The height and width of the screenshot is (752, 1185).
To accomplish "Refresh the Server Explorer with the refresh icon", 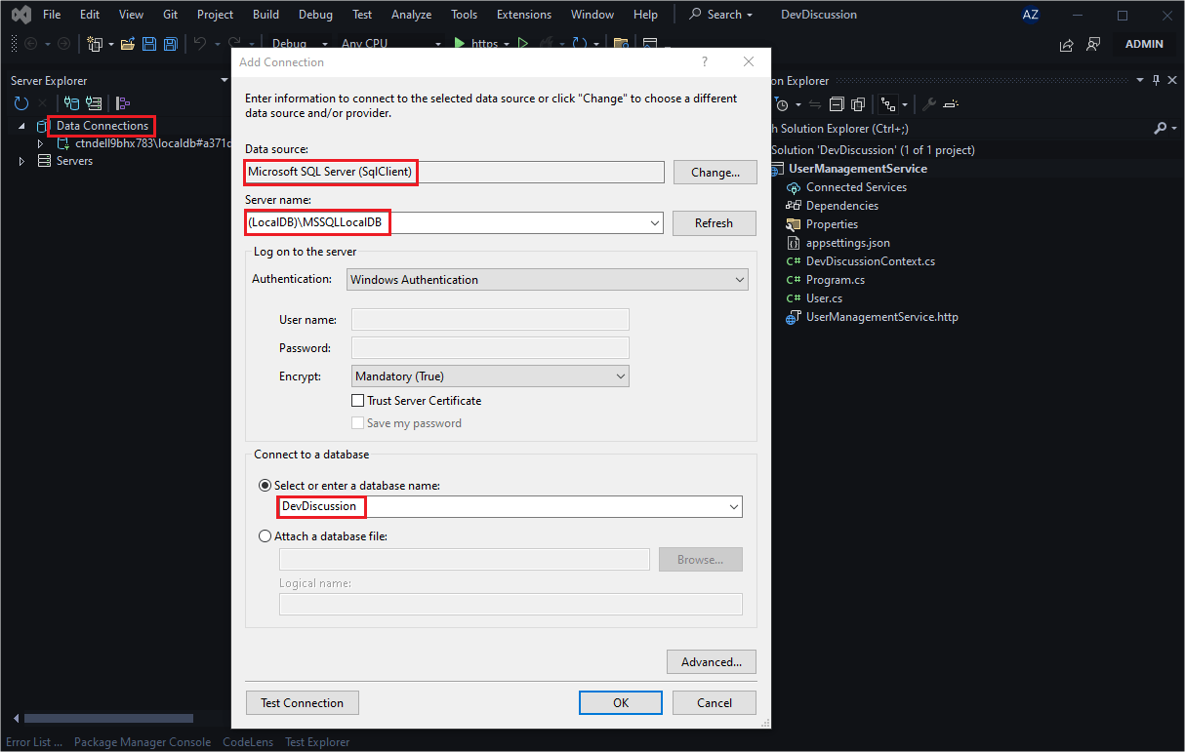I will [21, 103].
